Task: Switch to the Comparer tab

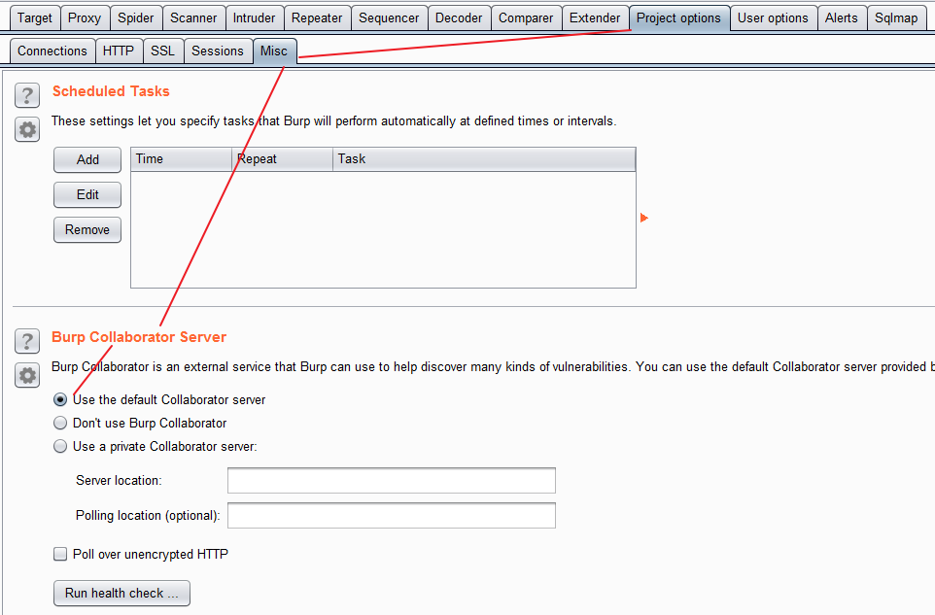Action: pos(526,17)
